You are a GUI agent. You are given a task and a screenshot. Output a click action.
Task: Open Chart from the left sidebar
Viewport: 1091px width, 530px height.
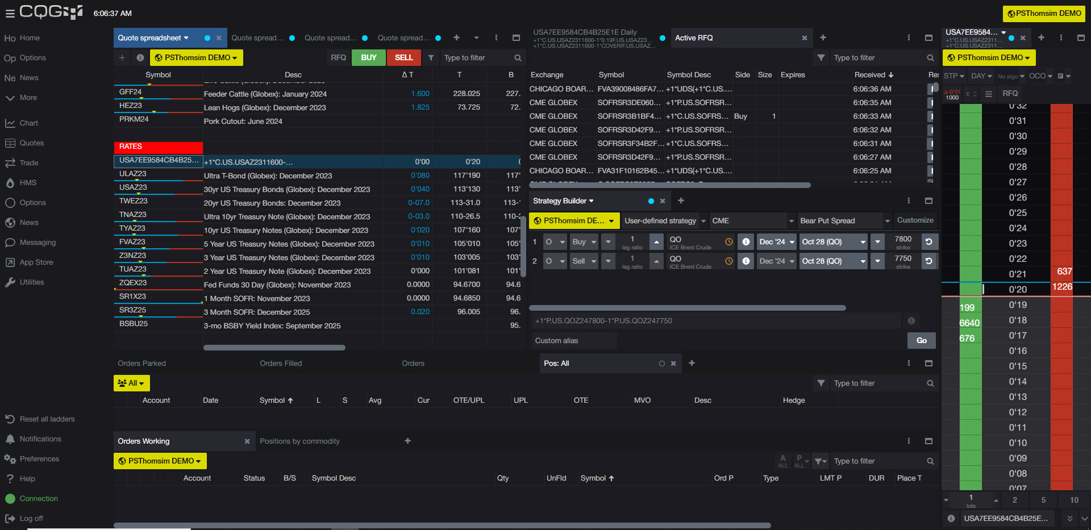pyautogui.click(x=28, y=123)
